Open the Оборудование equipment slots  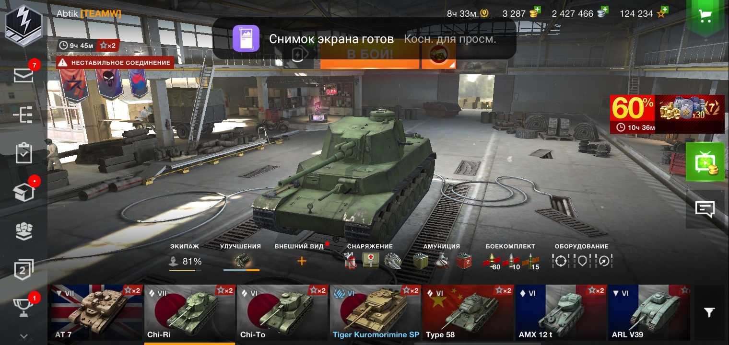(582, 258)
